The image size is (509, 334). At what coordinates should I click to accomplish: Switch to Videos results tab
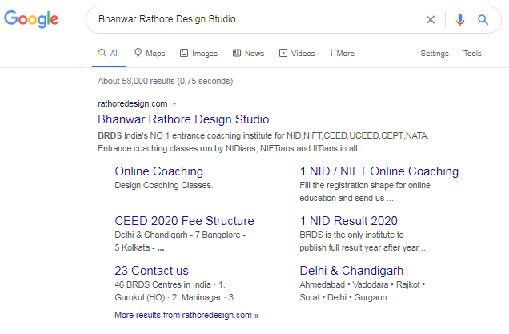coord(297,54)
